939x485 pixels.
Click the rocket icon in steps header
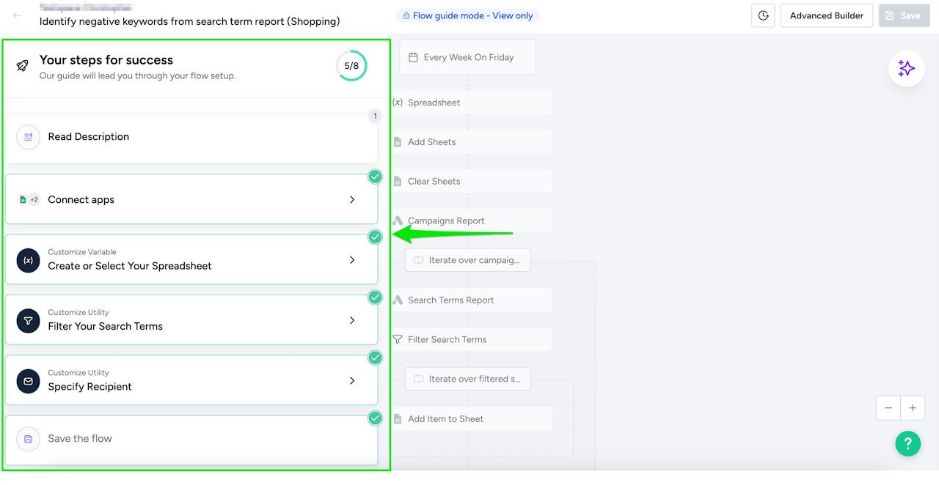tap(23, 66)
